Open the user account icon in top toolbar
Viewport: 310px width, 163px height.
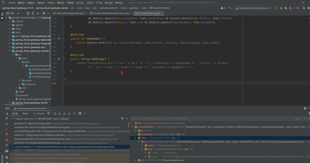click(223, 8)
